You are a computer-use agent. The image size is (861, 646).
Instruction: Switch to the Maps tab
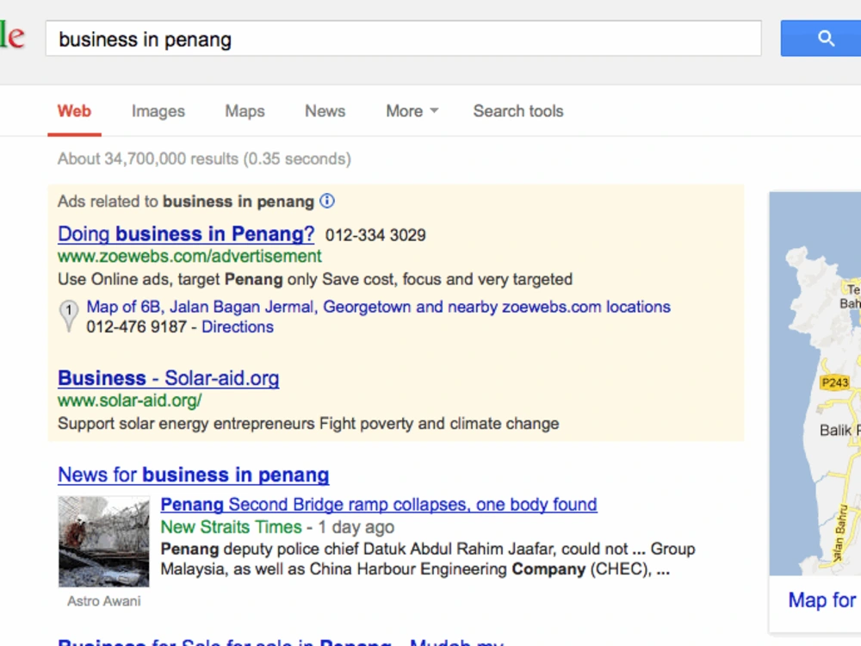coord(245,111)
